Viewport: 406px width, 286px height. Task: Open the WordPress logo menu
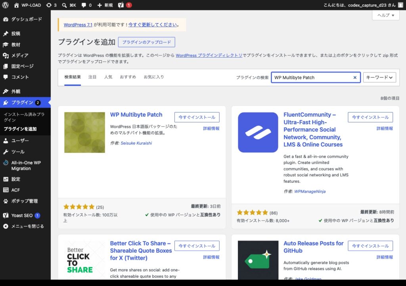[x=6, y=5]
